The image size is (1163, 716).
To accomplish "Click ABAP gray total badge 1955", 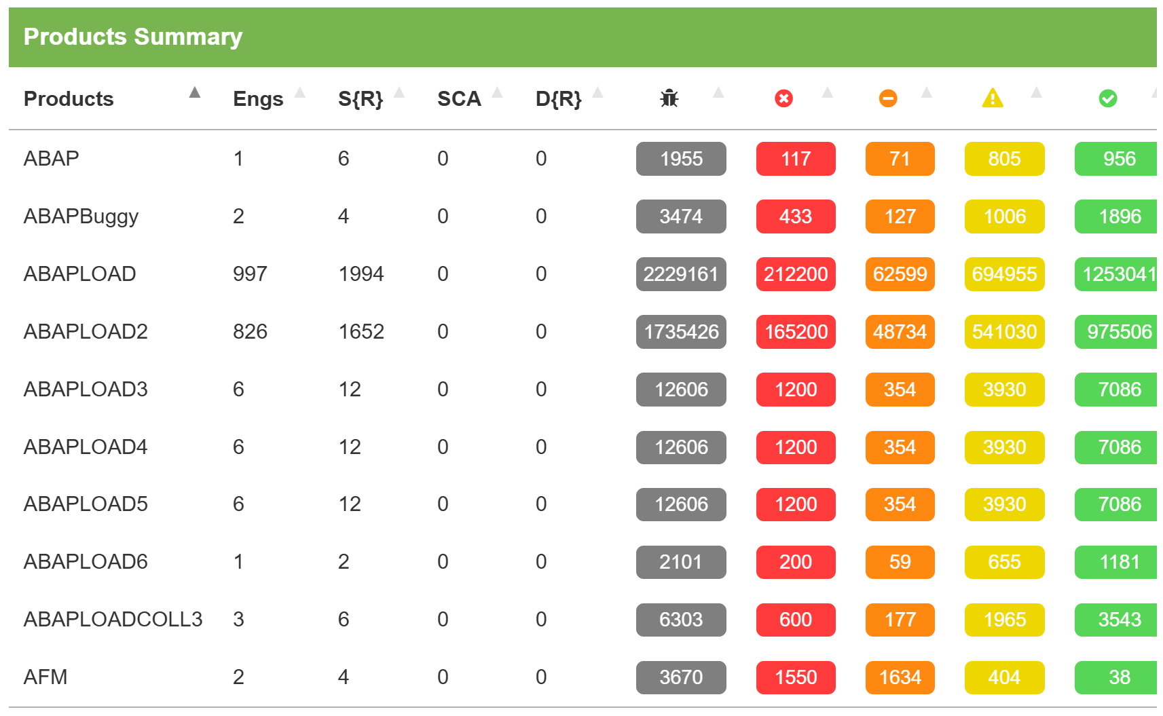I will (x=681, y=159).
